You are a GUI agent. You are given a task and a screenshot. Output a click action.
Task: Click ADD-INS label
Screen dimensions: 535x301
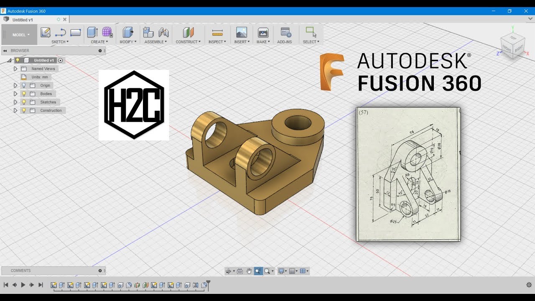[285, 42]
